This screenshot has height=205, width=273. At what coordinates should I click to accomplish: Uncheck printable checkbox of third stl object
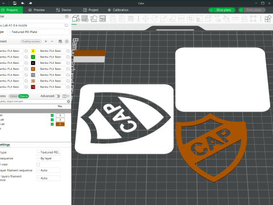coord(52,124)
